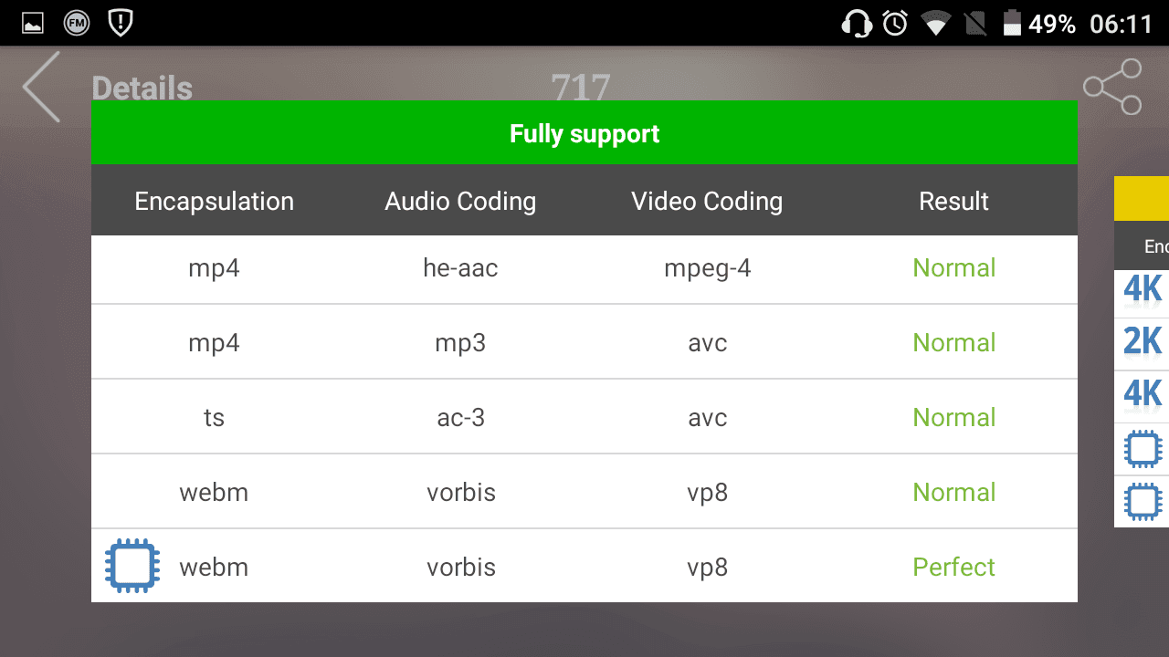Tap the yellow tab on the right panel
The height and width of the screenshot is (657, 1169).
pos(1142,198)
